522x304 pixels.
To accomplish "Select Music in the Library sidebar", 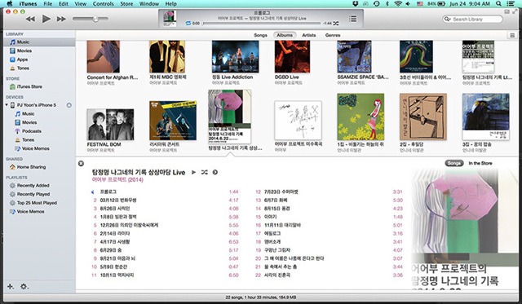I will [39, 42].
